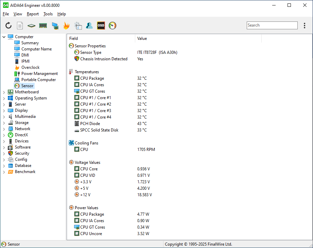Select the SPCC Solid State Disk row
The image size is (313, 248).
pyautogui.click(x=110, y=130)
